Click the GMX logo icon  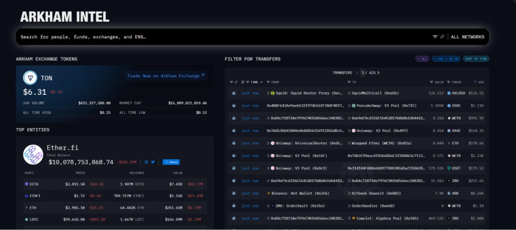coord(272,205)
